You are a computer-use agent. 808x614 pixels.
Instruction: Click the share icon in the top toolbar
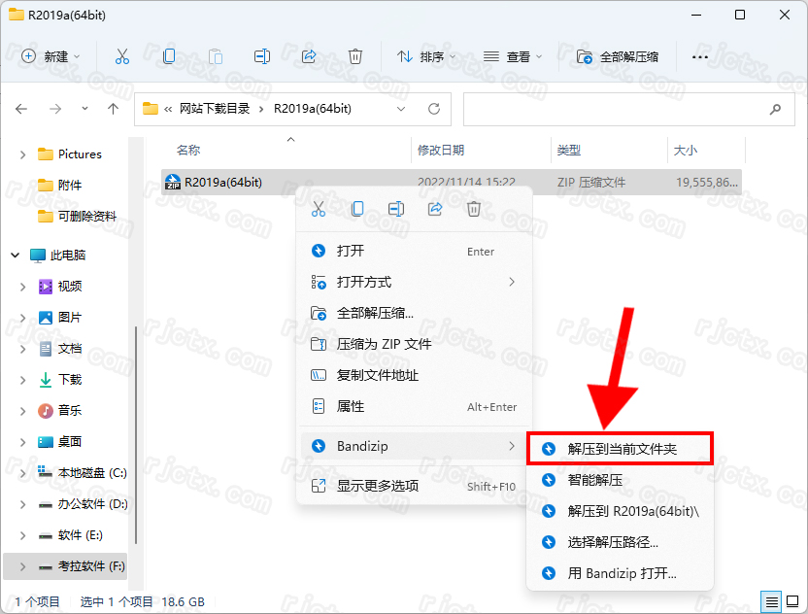[309, 56]
